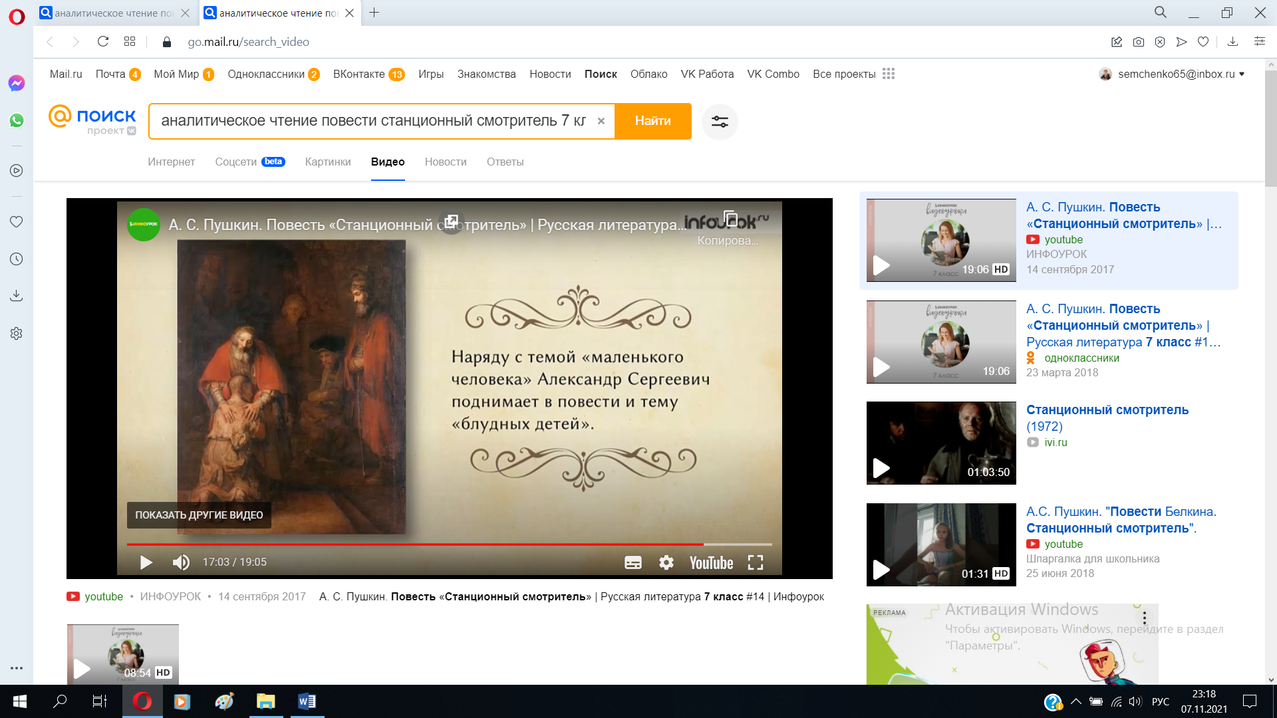Add page to bookmarks heart in address bar
The image size is (1277, 718).
pyautogui.click(x=1203, y=42)
